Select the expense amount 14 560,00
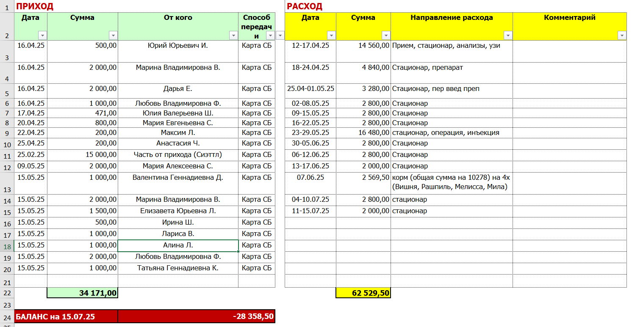632x327 pixels. coord(363,51)
